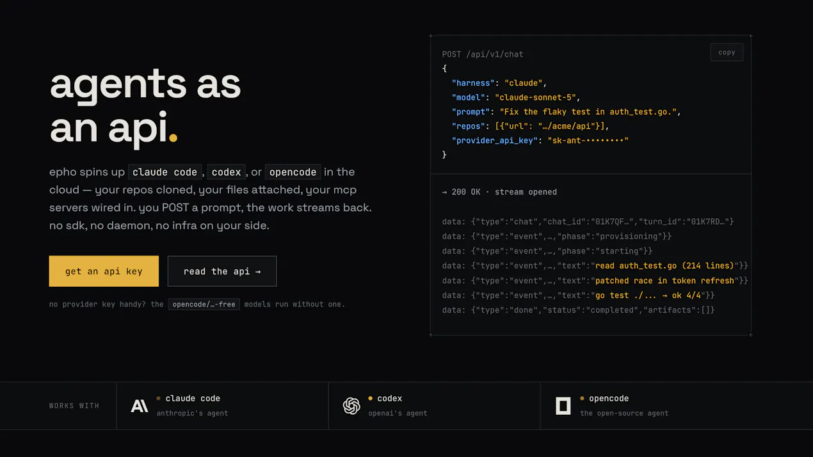Click the 'opencode/…-free' code chip
Viewport: 813px width, 457px height.
coord(204,304)
